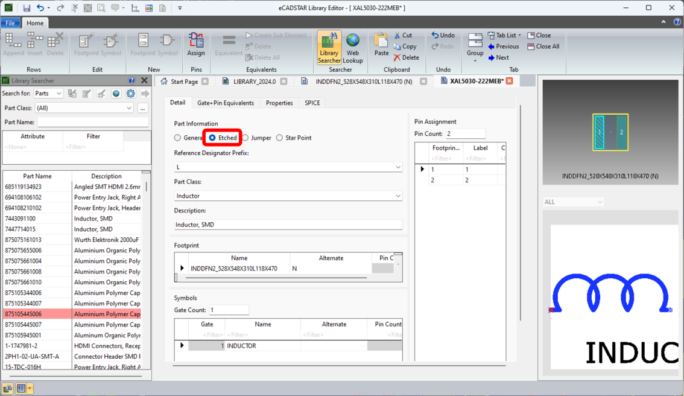684x396 pixels.
Task: Click Undo in the ribbon Undo group
Action: pos(443,36)
